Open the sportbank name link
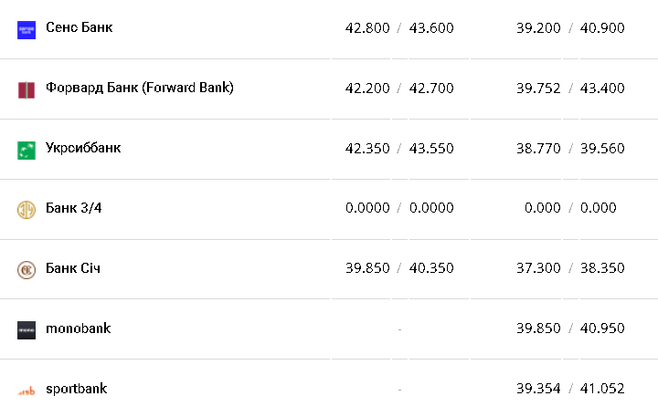Screen dimensions: 658x417 click(x=76, y=388)
